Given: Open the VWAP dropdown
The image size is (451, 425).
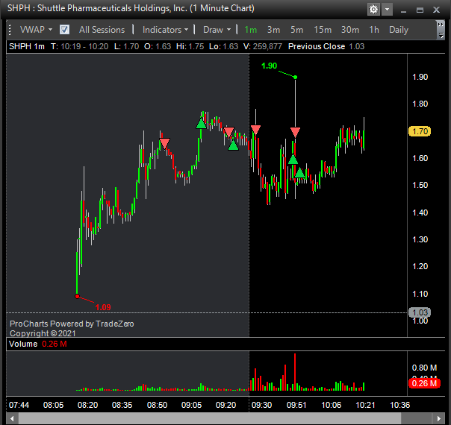Looking at the screenshot, I should 36,30.
